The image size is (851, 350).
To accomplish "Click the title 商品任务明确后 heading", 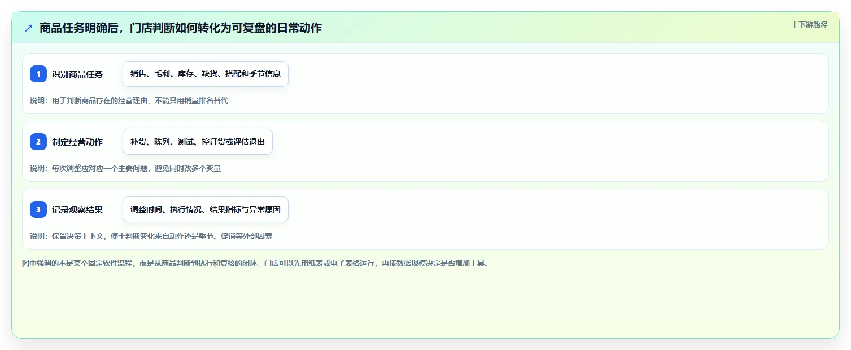I will click(181, 28).
